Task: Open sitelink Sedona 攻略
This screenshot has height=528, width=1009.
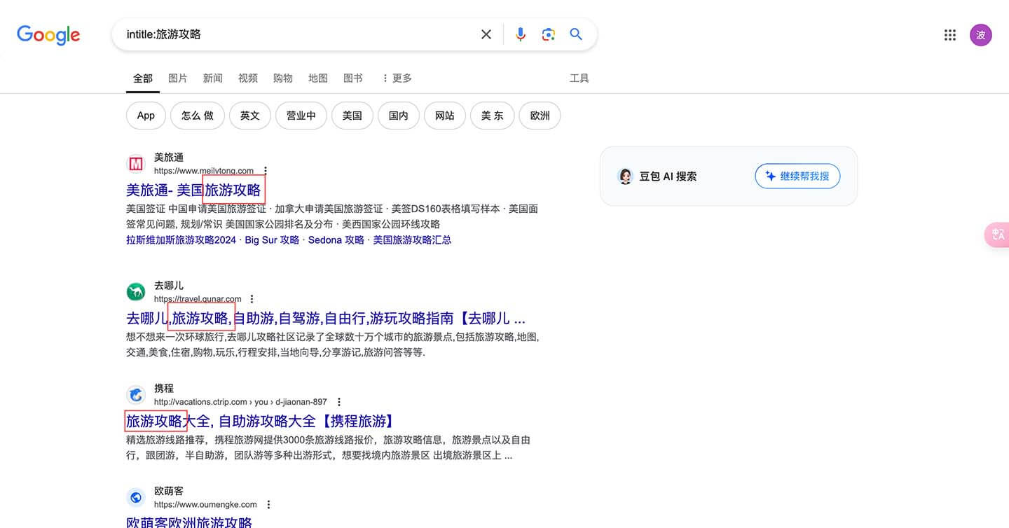Action: (x=336, y=239)
